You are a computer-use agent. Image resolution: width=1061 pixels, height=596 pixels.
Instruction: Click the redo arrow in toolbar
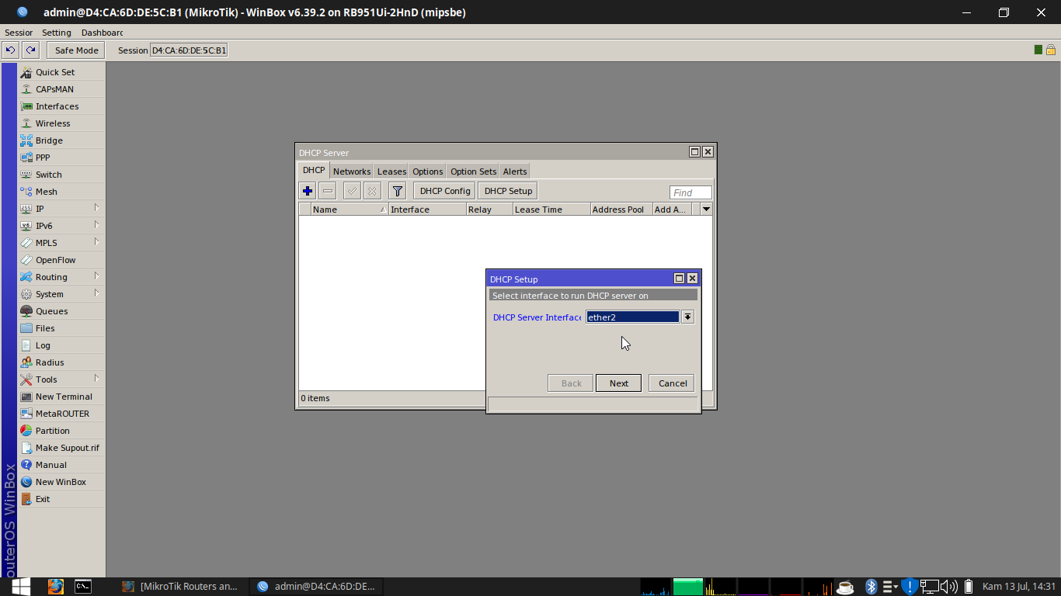(x=30, y=50)
